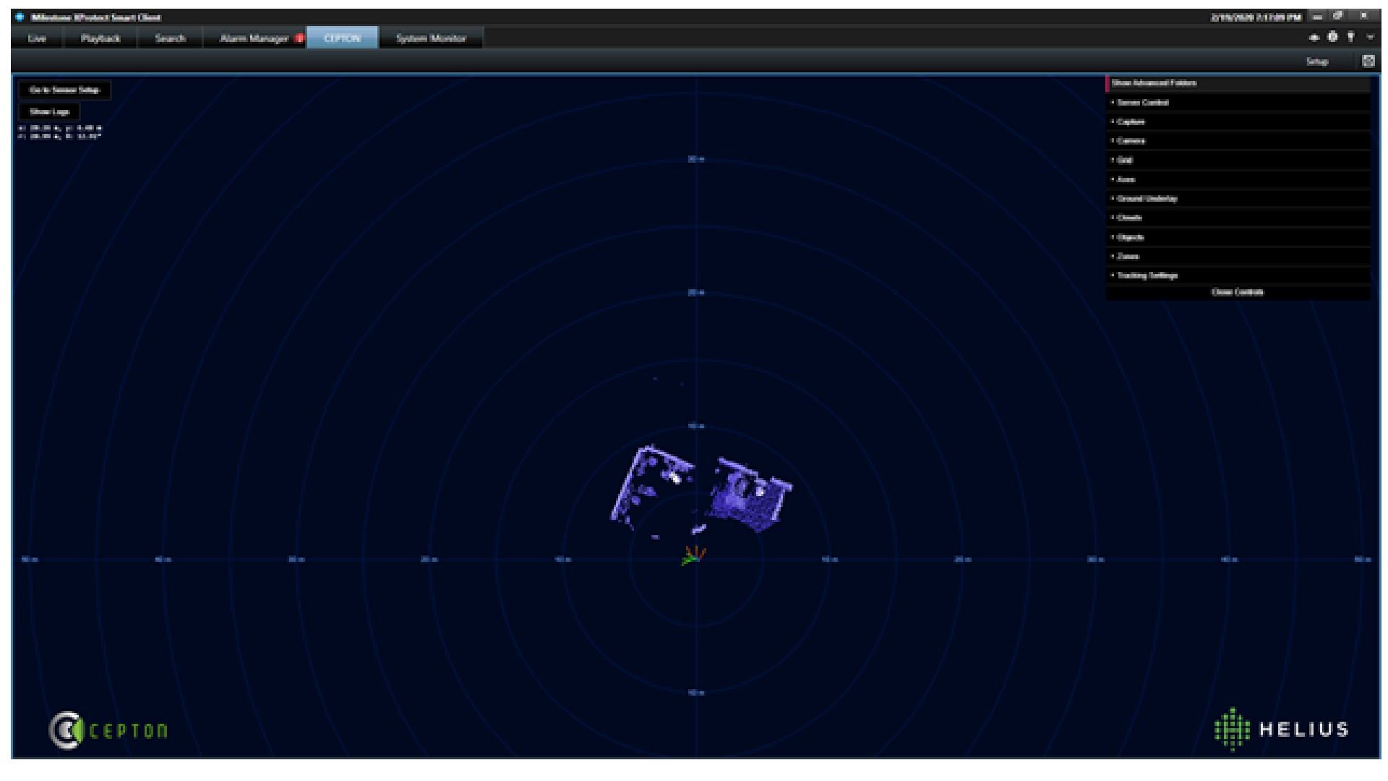The height and width of the screenshot is (781, 1388).
Task: Expand the Tracking Settings section
Action: (1147, 276)
